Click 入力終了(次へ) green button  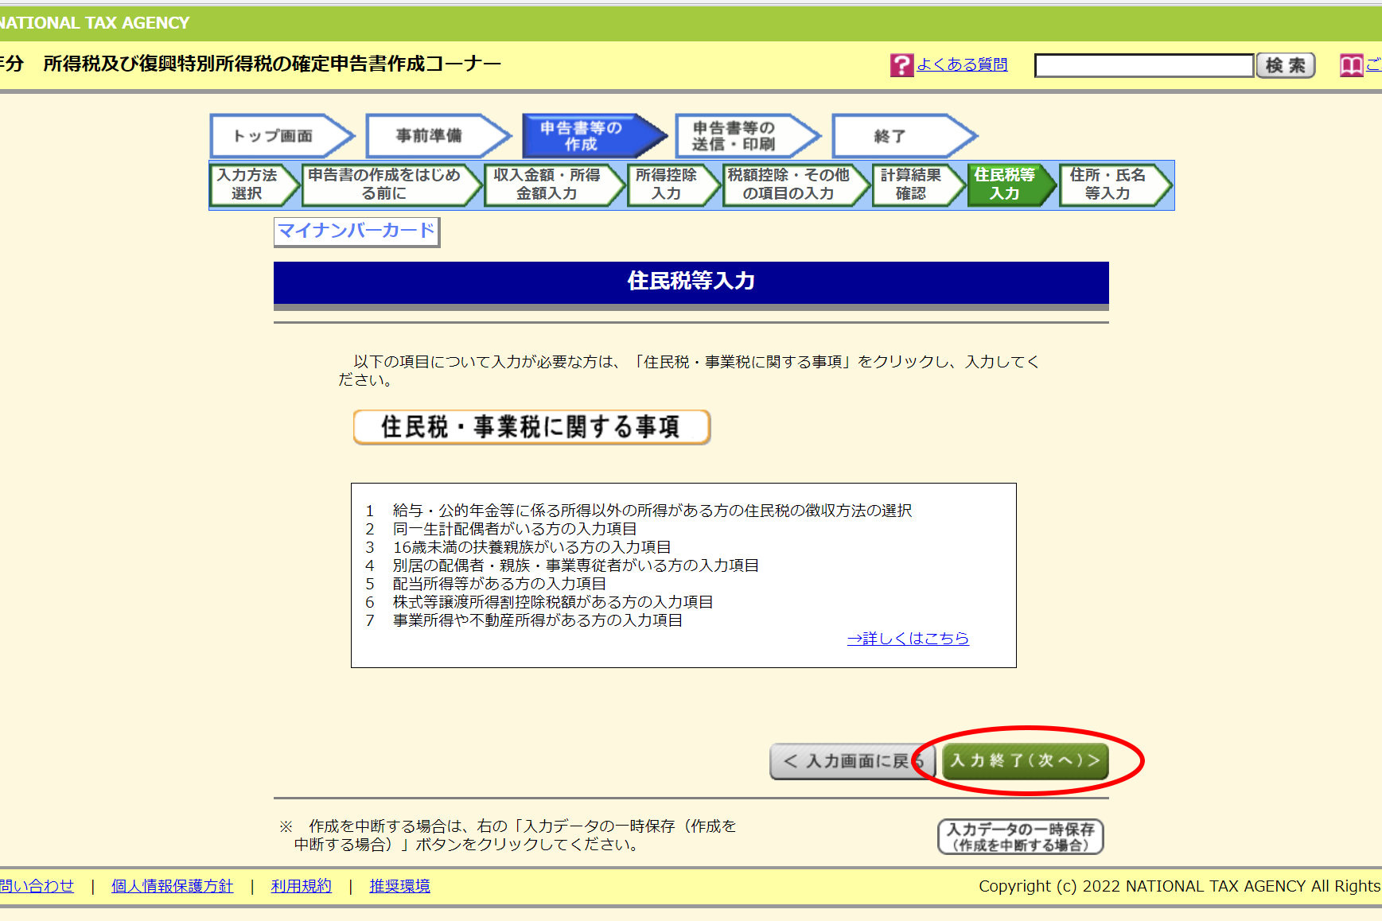click(x=1025, y=761)
